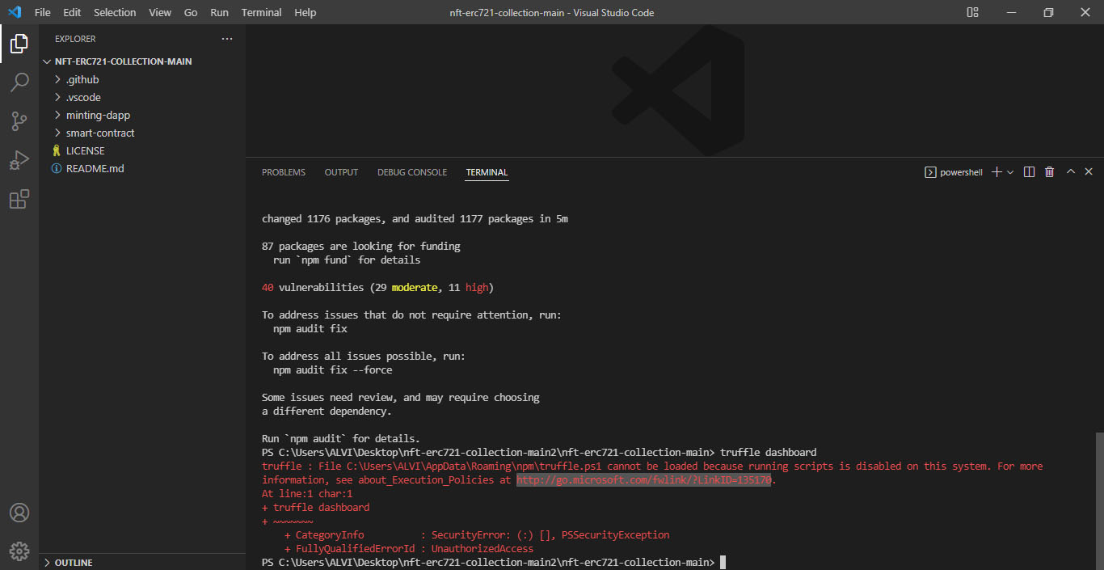Create a new terminal with the plus icon
Viewport: 1104px width, 570px height.
996,171
